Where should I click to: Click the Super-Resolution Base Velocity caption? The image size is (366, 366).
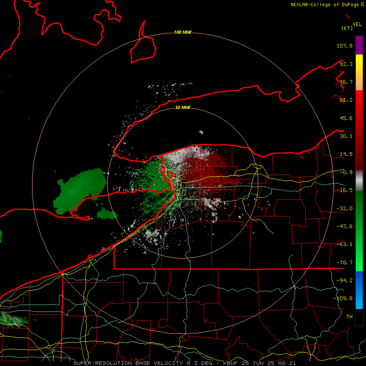click(x=184, y=363)
